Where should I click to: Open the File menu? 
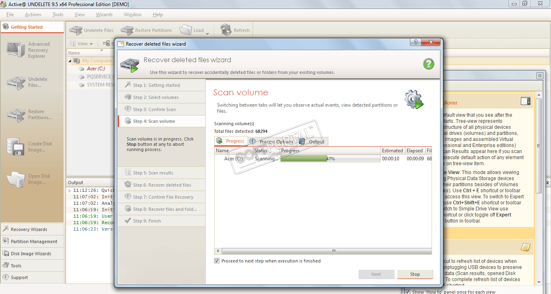[10, 15]
